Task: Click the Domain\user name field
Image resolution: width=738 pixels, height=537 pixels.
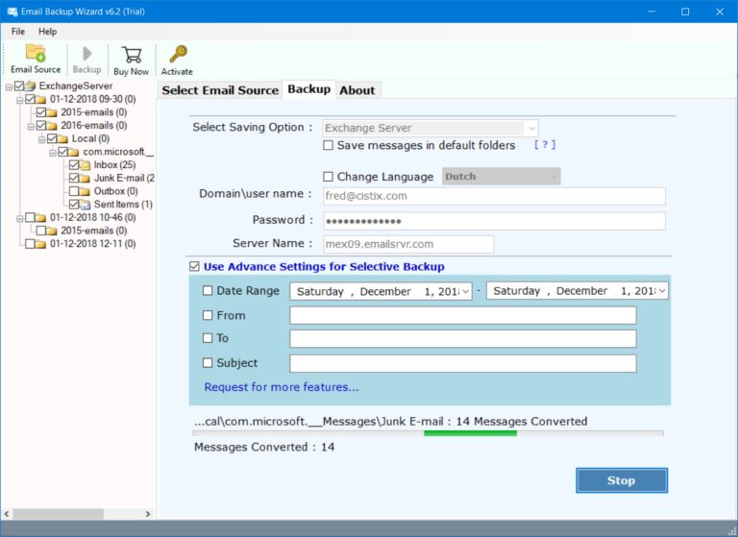Action: [494, 196]
